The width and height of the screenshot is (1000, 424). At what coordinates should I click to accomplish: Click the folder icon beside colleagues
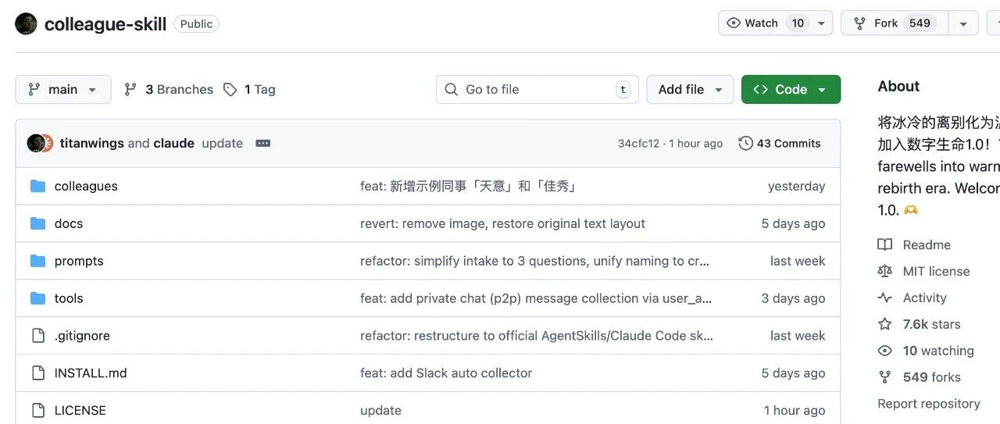coord(37,186)
